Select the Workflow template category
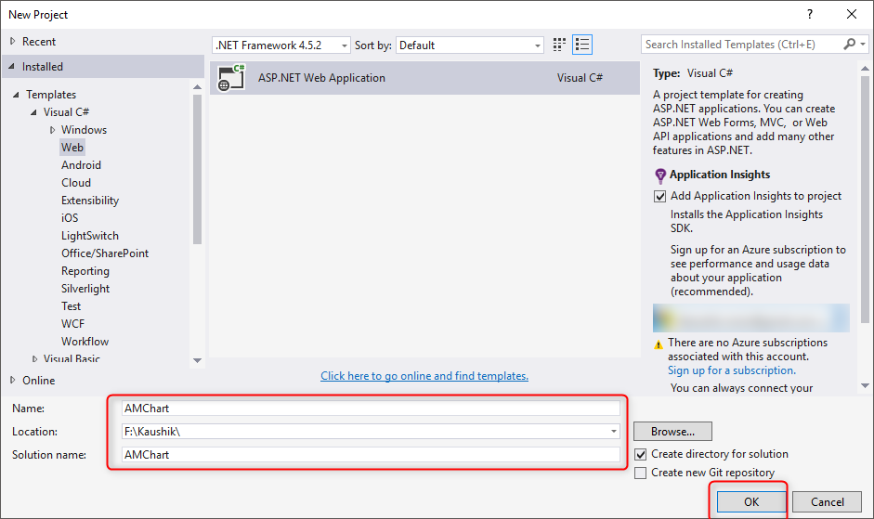874x519 pixels. click(x=85, y=342)
